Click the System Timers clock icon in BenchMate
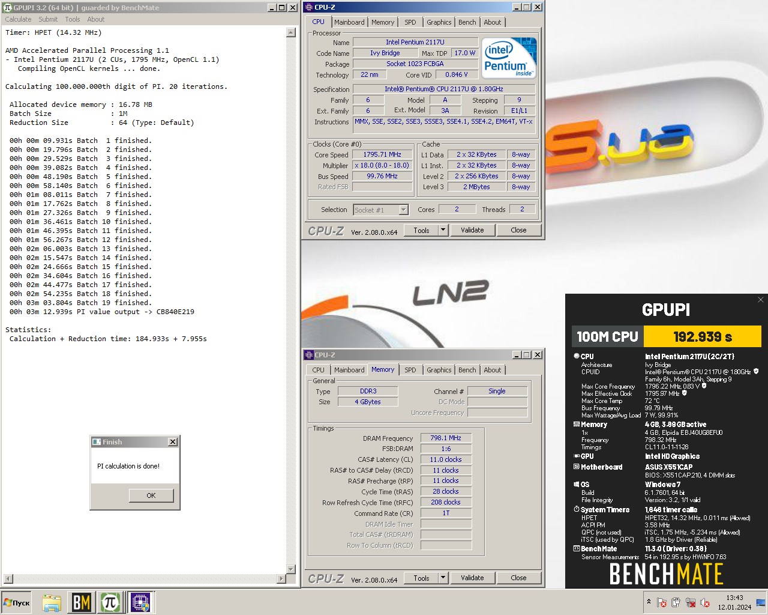Image resolution: width=768 pixels, height=615 pixels. (577, 509)
